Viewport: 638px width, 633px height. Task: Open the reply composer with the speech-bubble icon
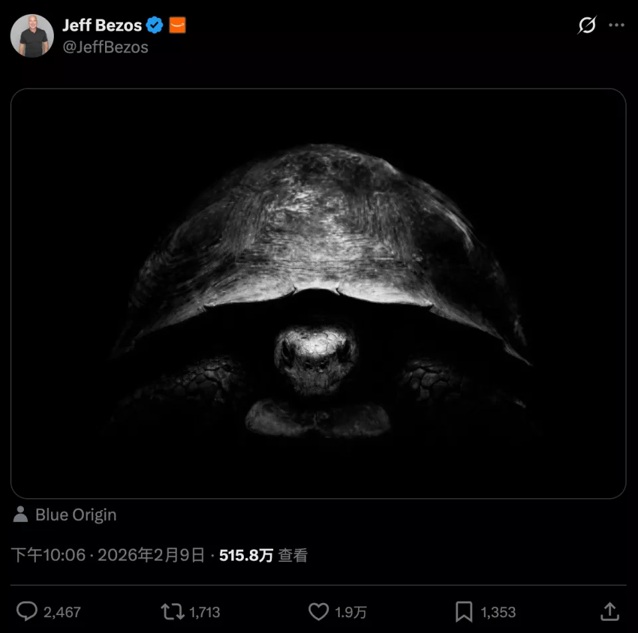tap(27, 611)
